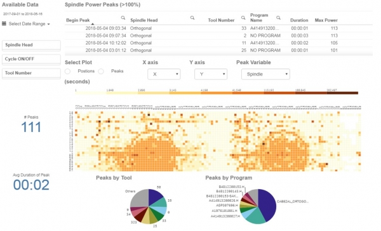Open the X axis dropdown
381x231 pixels.
tap(164, 74)
